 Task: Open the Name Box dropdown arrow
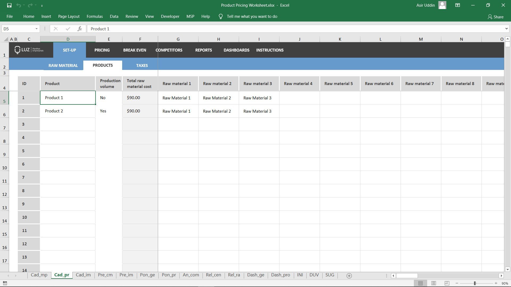coord(36,29)
